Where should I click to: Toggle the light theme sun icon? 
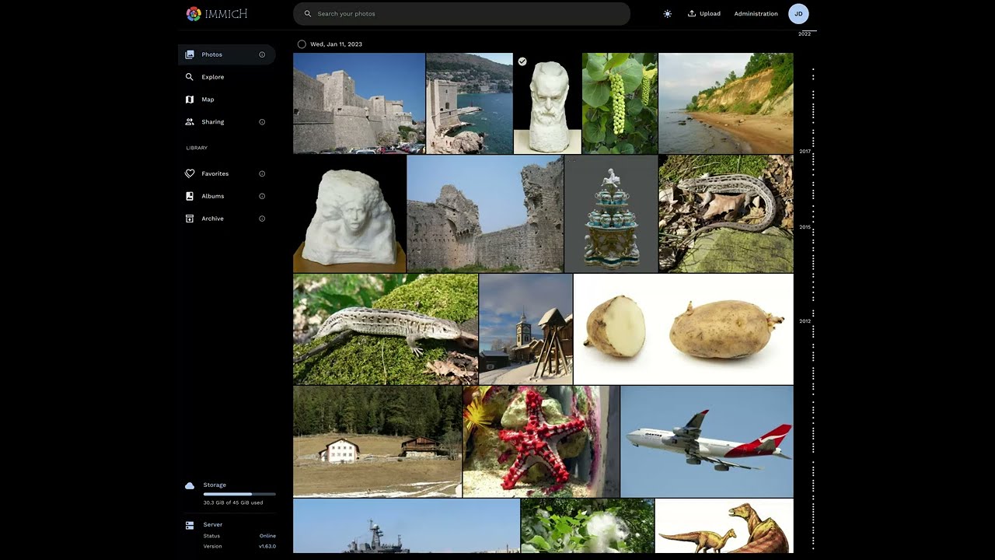pos(667,14)
